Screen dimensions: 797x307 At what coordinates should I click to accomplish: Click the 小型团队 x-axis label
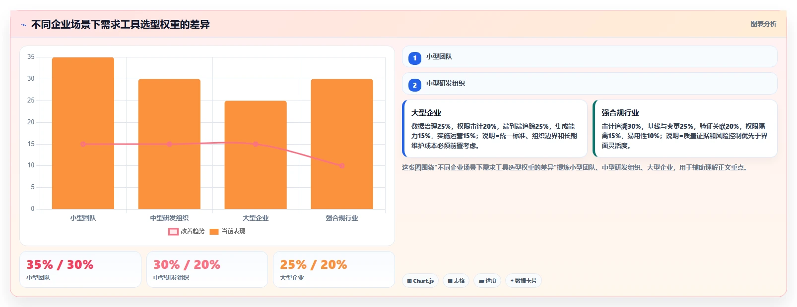(83, 218)
